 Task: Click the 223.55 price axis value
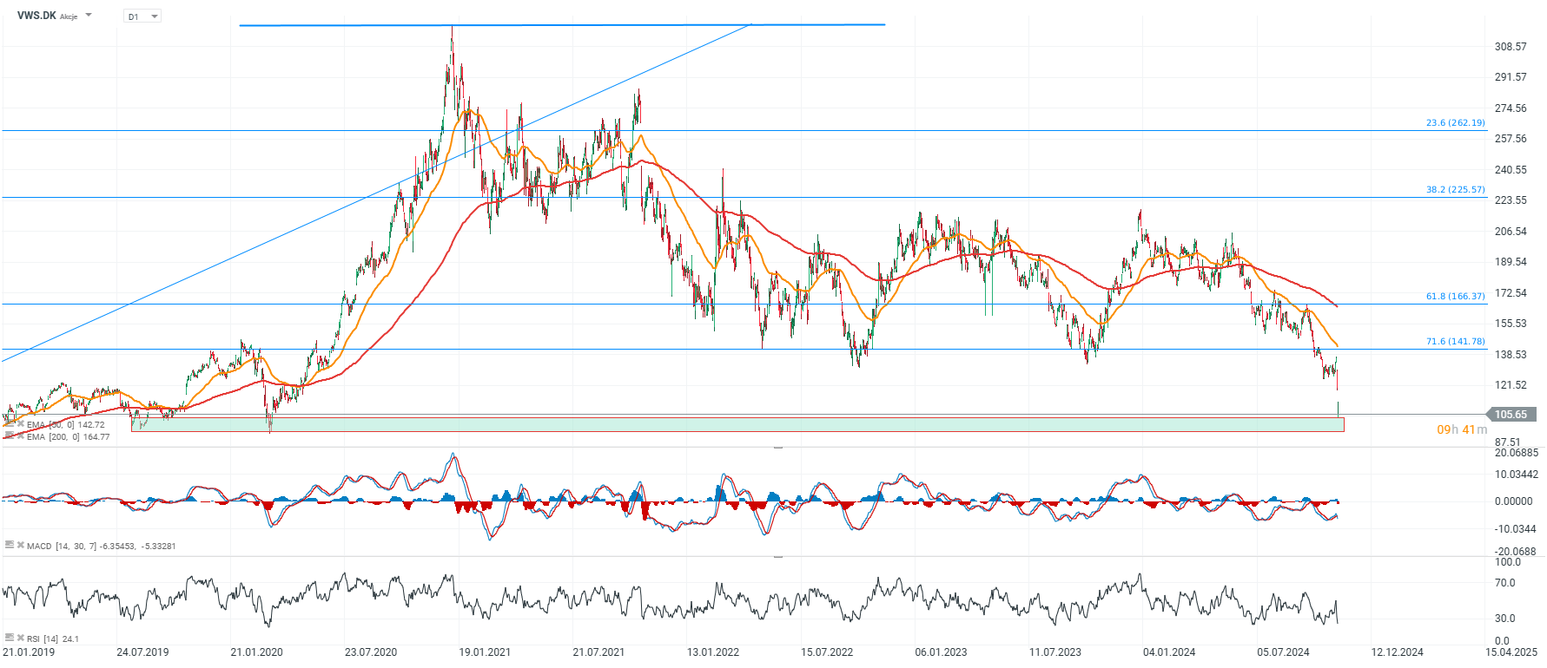tap(1511, 200)
